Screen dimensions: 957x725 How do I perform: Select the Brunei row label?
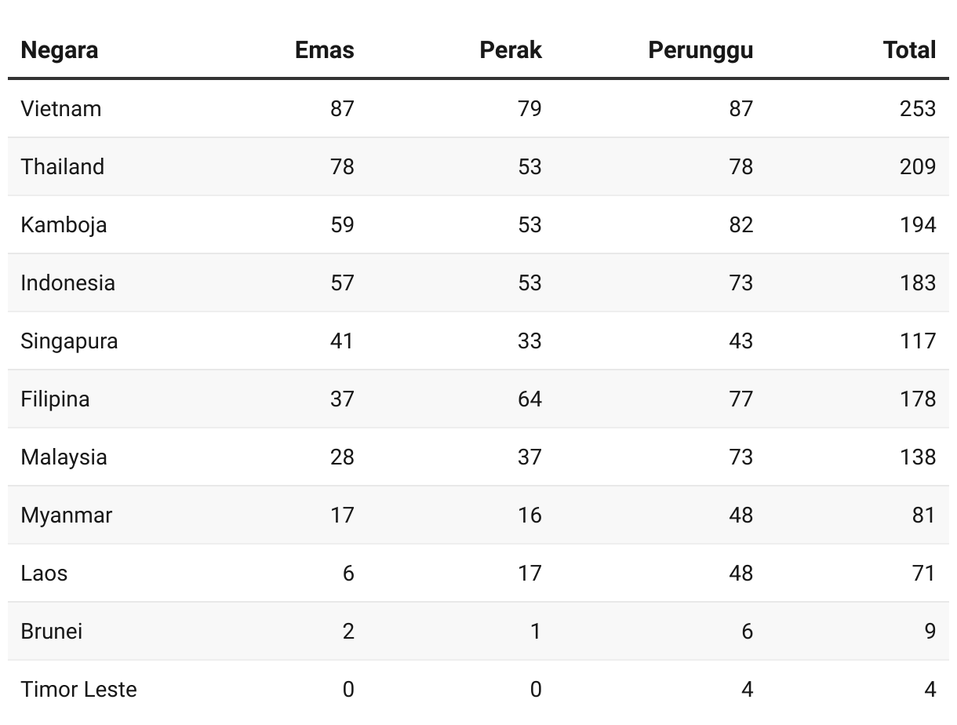click(52, 631)
